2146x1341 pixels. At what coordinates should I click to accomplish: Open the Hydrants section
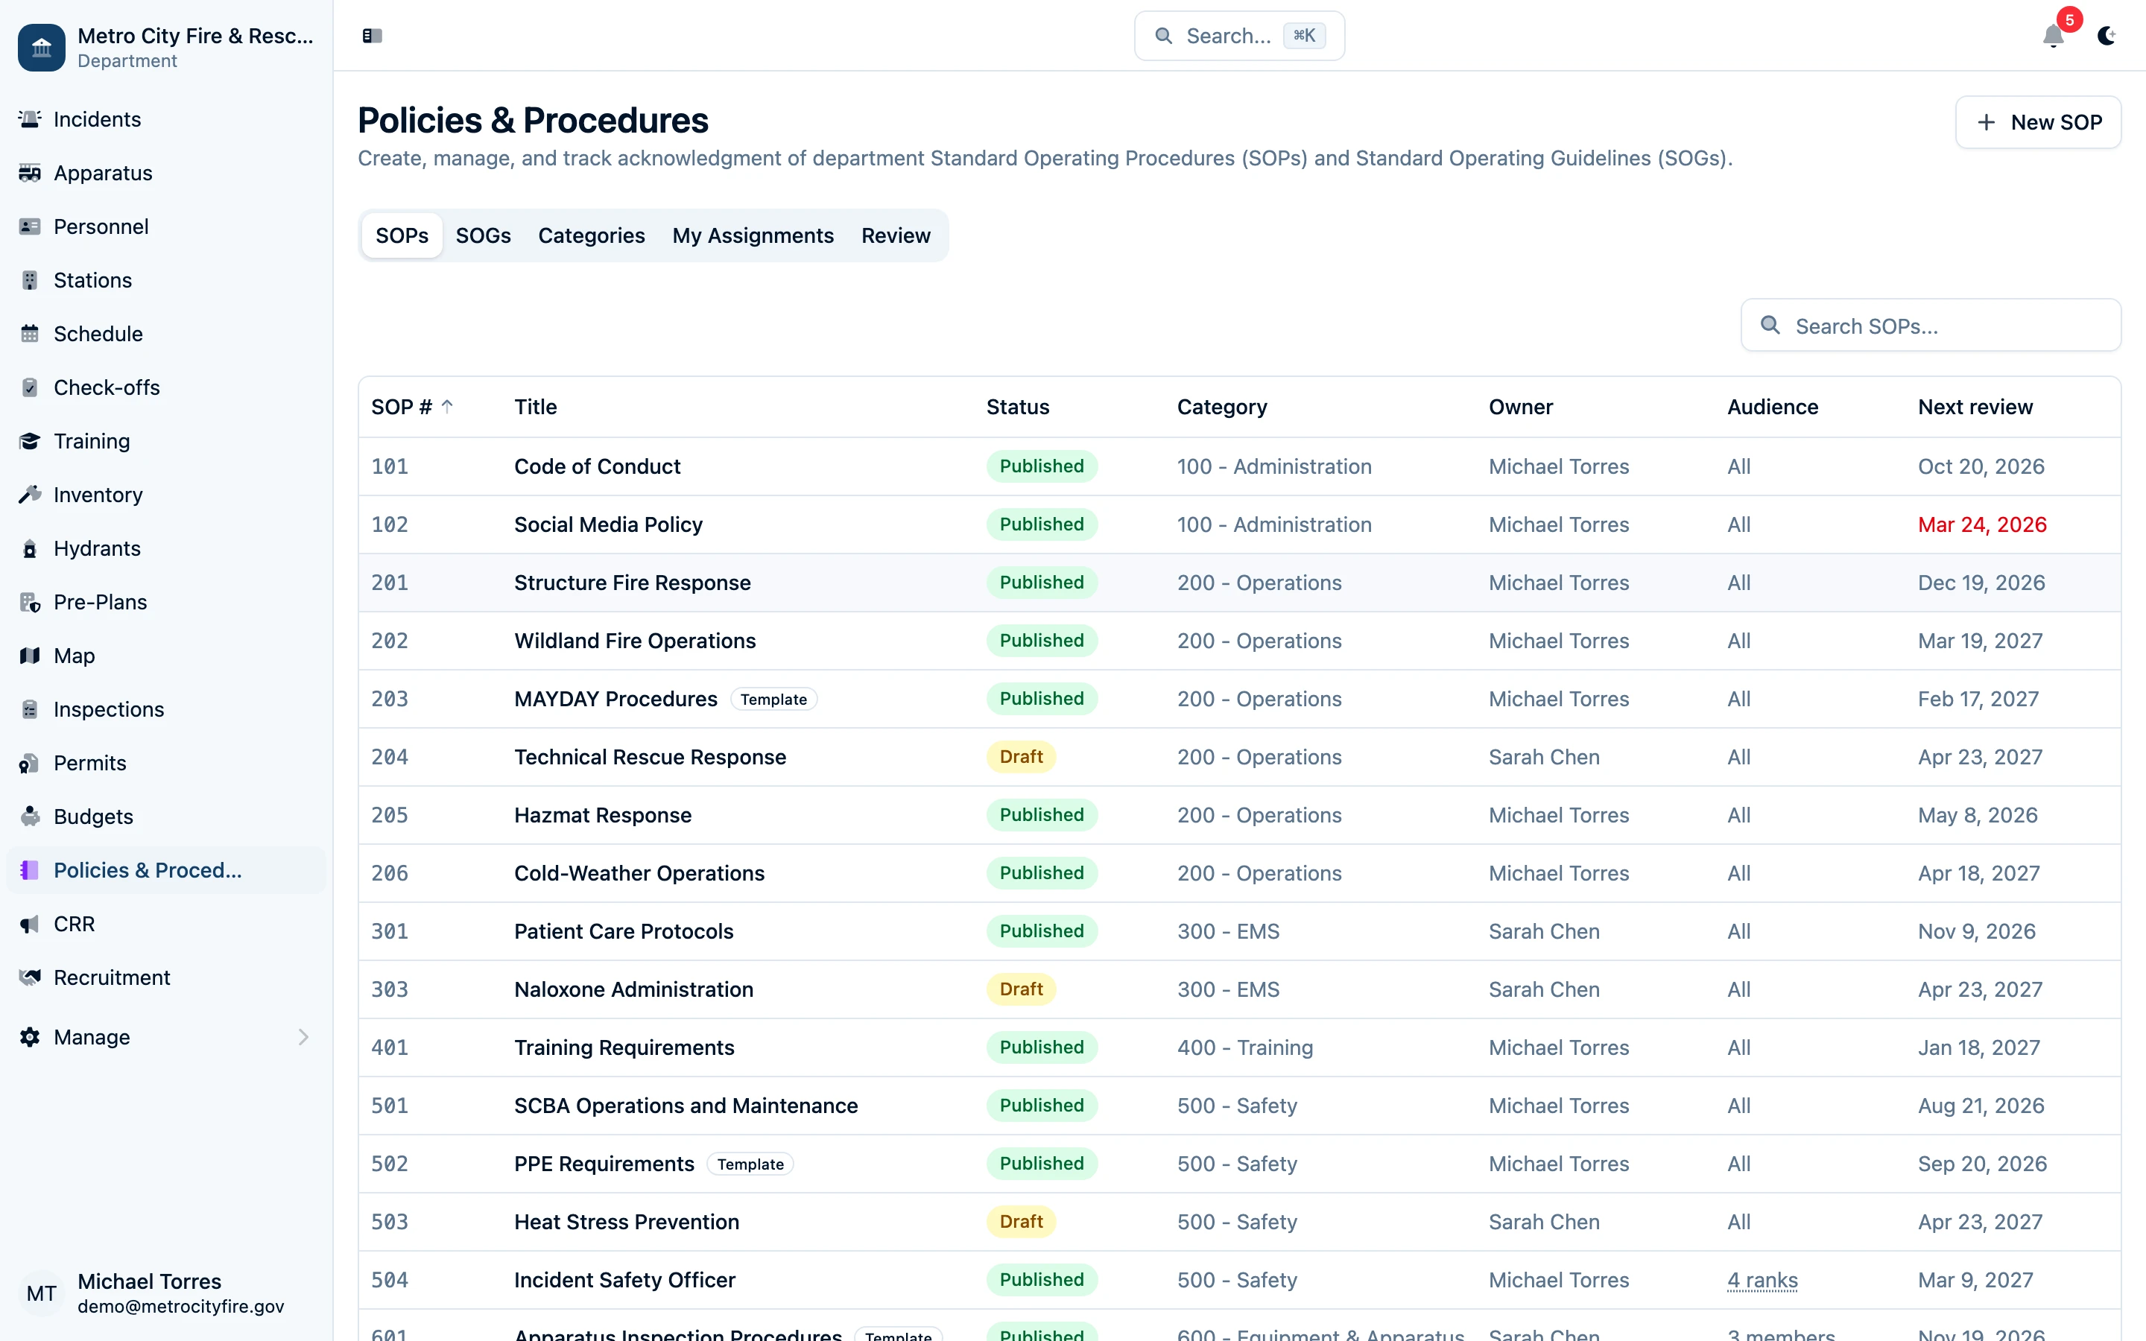point(97,548)
